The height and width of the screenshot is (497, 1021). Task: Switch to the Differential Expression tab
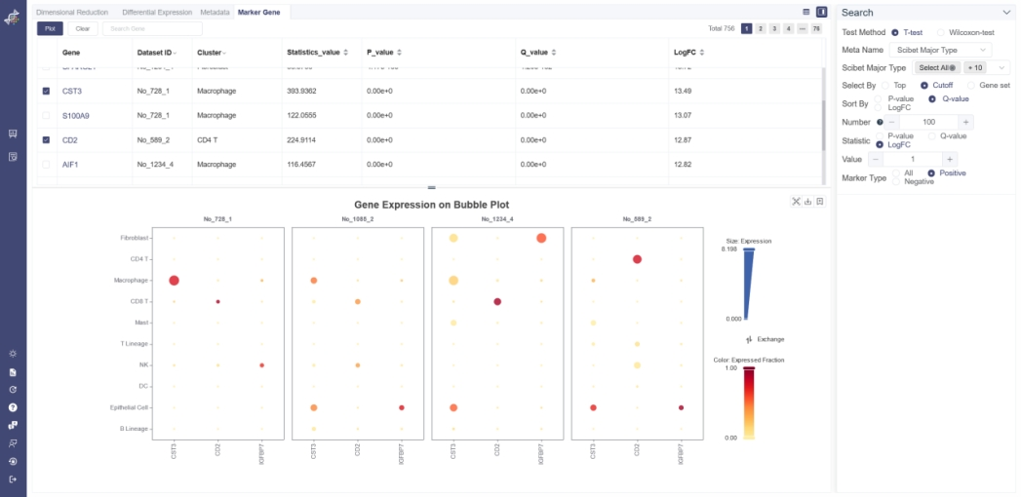click(157, 12)
